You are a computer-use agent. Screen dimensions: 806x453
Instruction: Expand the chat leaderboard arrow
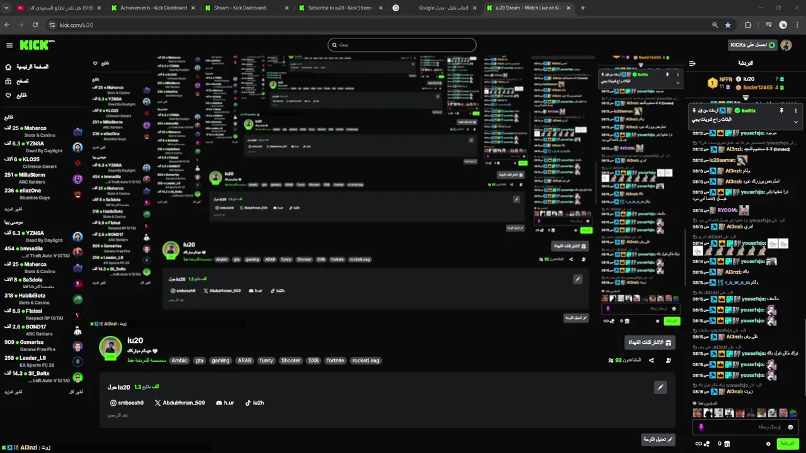(746, 98)
